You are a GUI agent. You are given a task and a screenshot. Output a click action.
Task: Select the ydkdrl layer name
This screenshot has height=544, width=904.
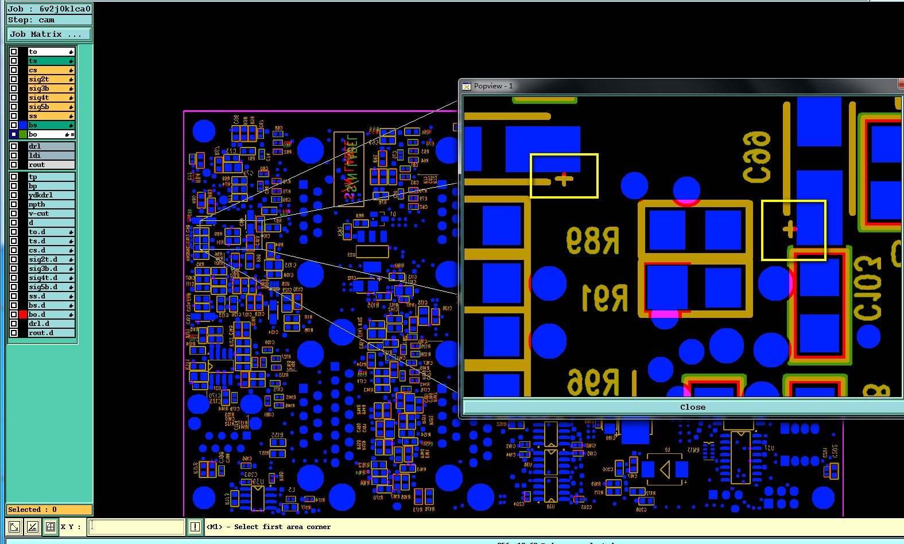click(51, 195)
